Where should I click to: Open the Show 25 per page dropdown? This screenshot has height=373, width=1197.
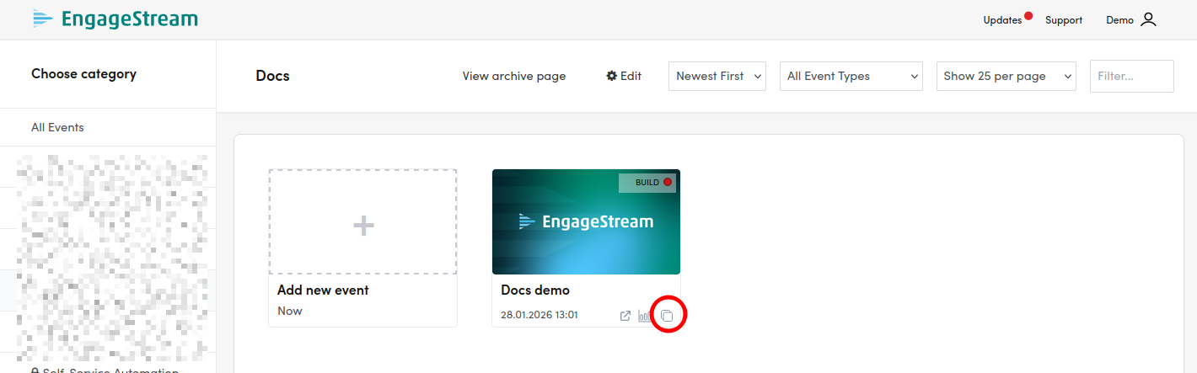coord(1006,76)
